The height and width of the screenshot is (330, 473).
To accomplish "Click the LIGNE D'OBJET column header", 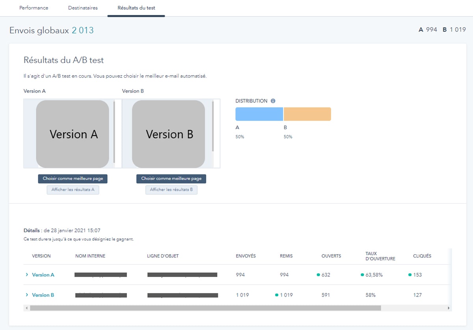I will pos(163,256).
